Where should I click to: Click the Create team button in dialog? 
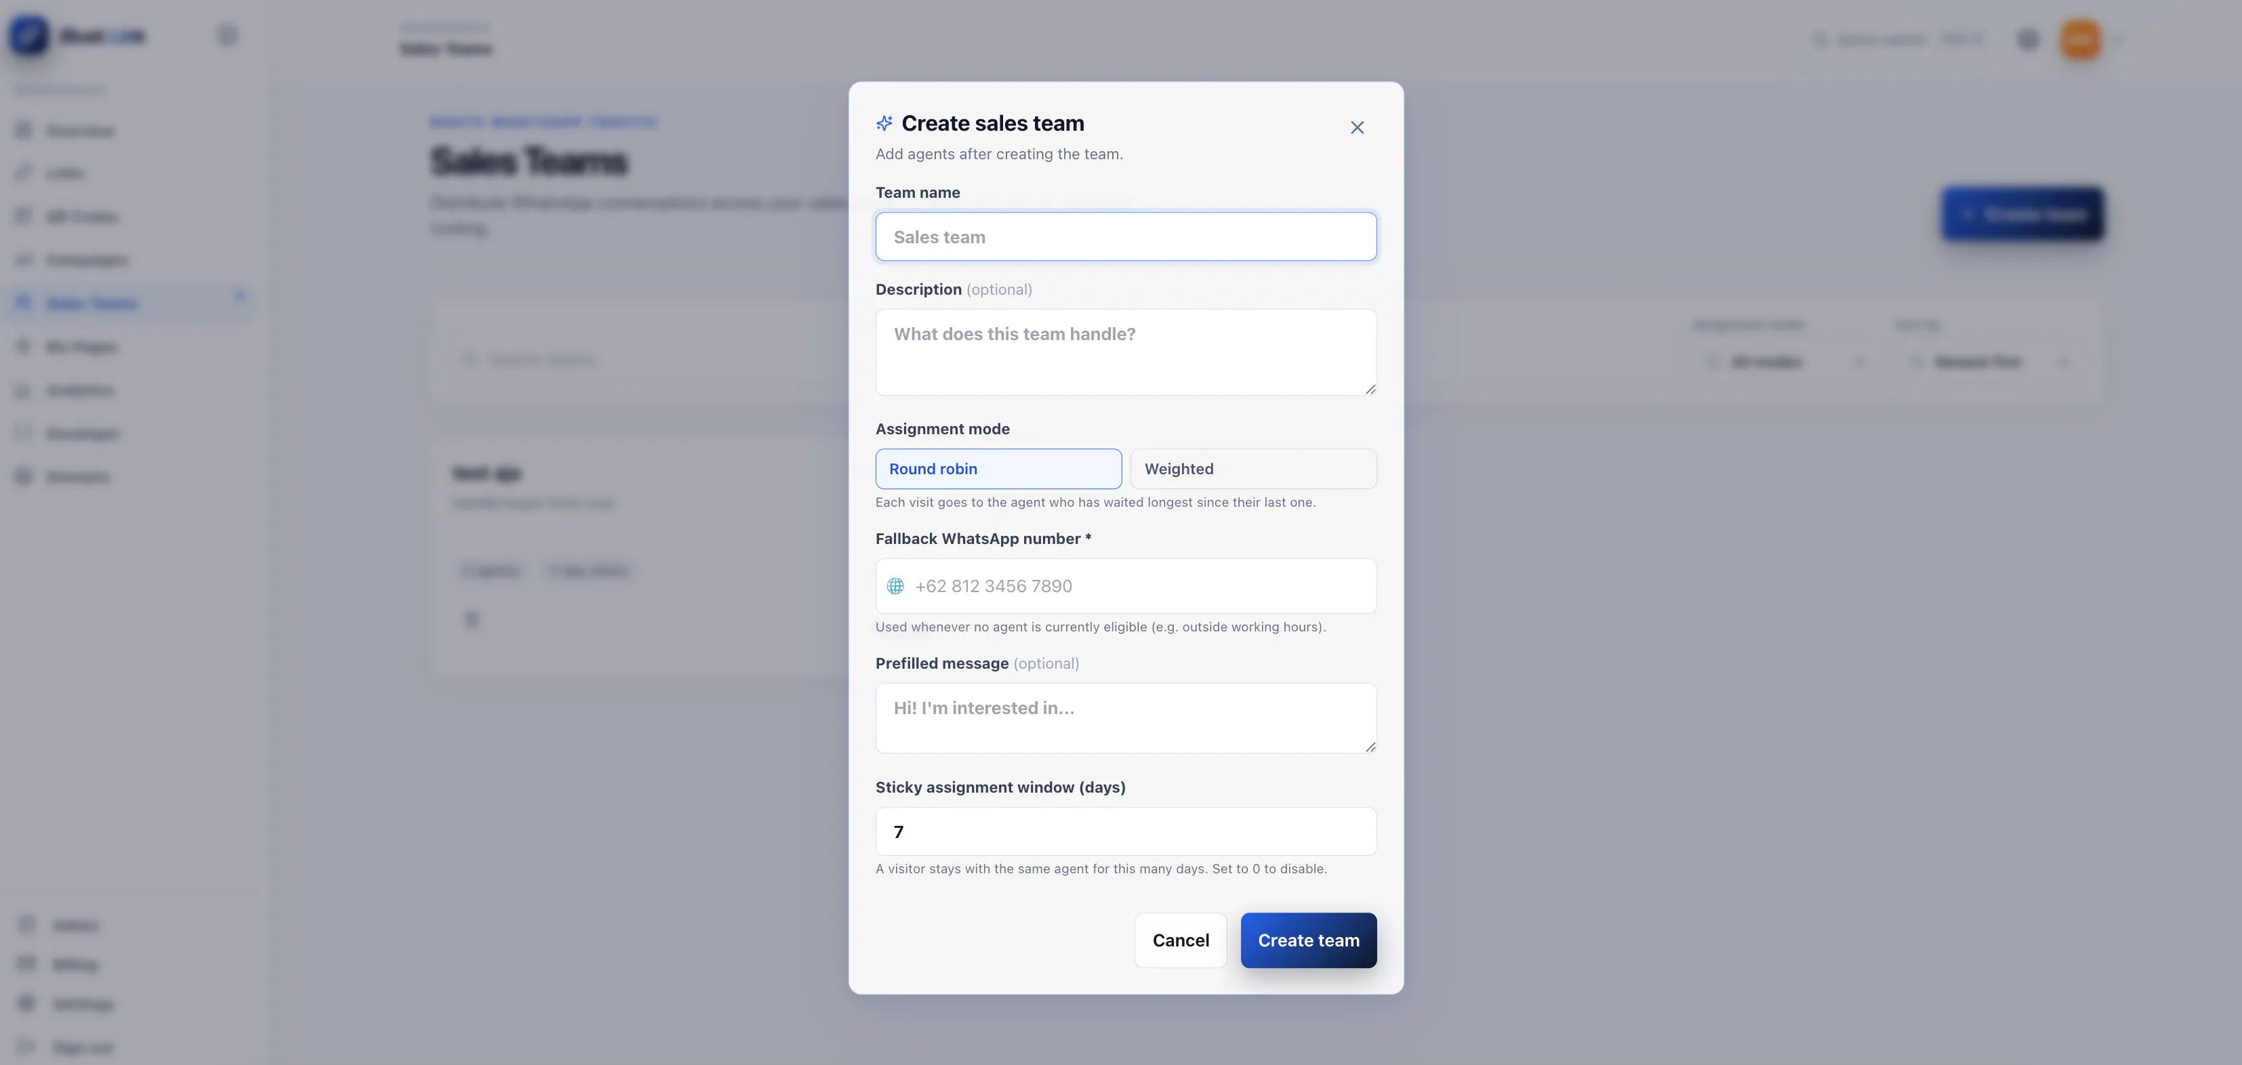(x=1308, y=940)
